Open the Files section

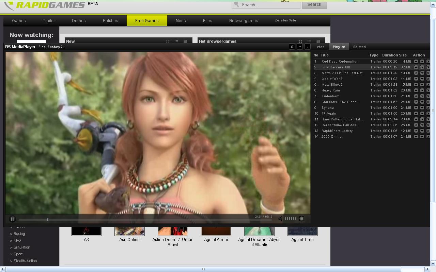[207, 20]
